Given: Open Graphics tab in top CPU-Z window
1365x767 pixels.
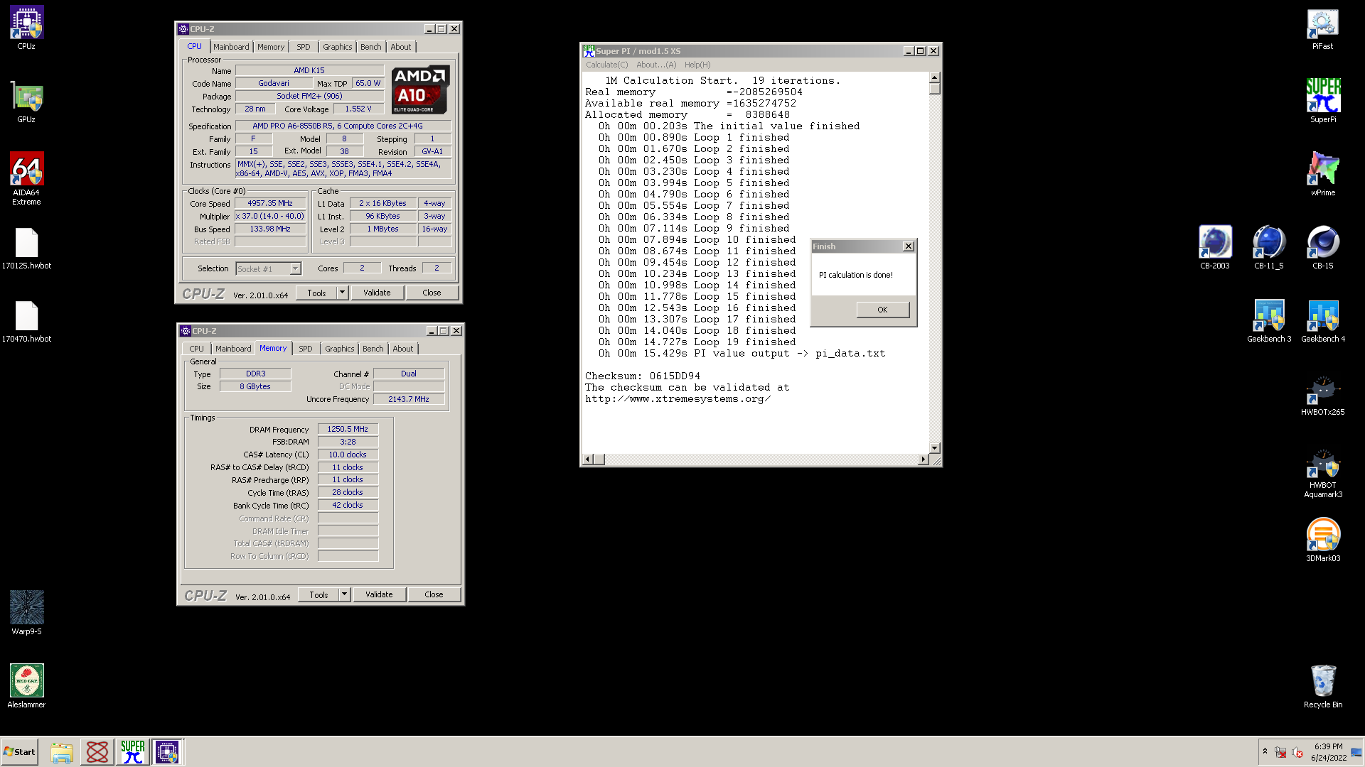Looking at the screenshot, I should pos(337,47).
